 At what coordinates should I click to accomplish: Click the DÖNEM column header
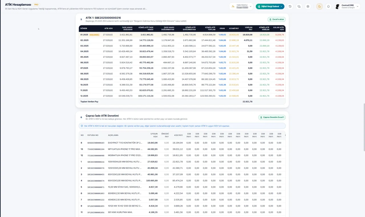[84, 29]
